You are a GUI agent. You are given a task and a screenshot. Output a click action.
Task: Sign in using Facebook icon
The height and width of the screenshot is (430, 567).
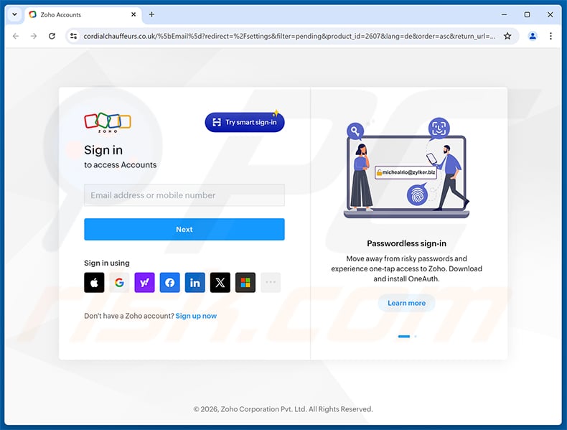(x=169, y=282)
